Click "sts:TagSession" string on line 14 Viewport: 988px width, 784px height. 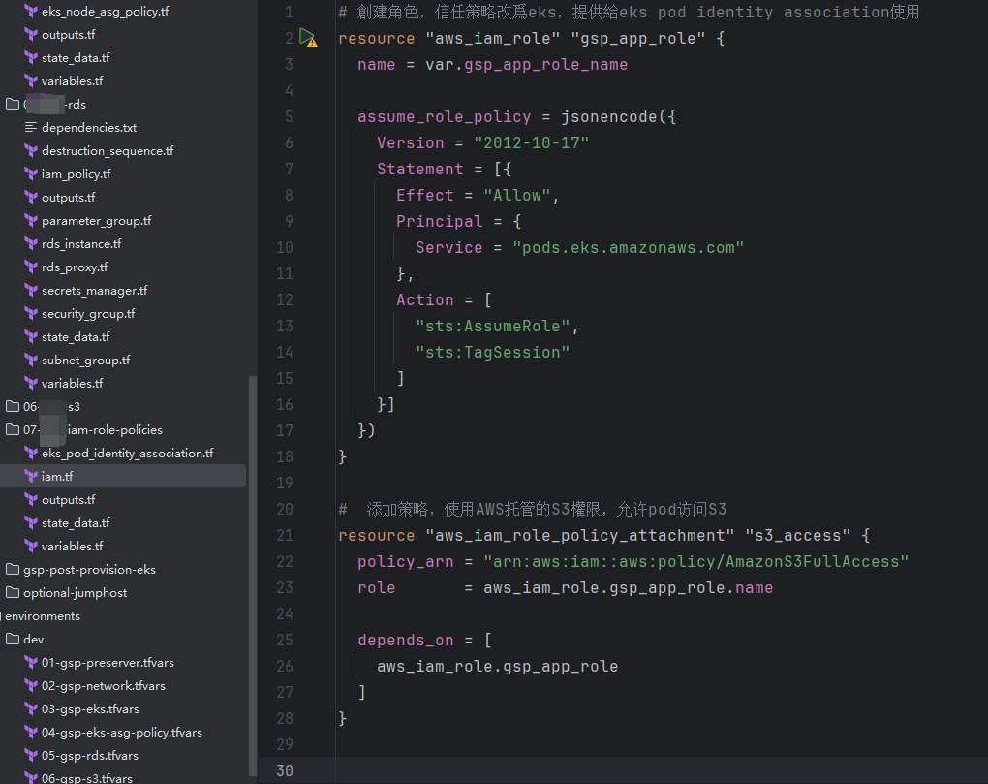493,353
